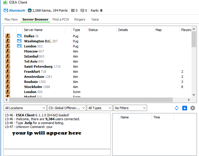This screenshot has width=199, height=156.
Task: Click the horizontal scrollbar thumb of server list
Action: tap(91, 100)
